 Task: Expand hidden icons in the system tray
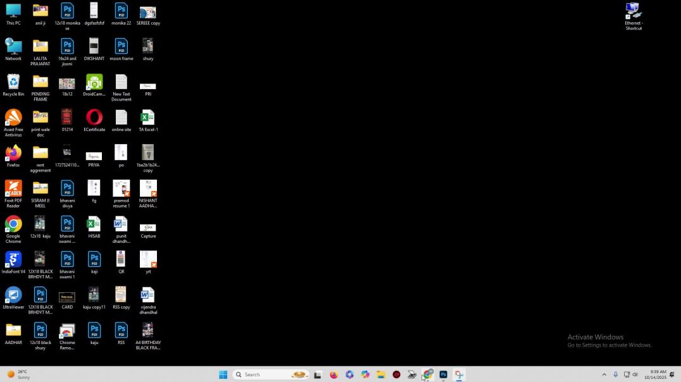click(x=604, y=374)
